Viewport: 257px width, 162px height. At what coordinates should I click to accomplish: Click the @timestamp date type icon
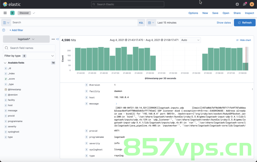(6, 89)
